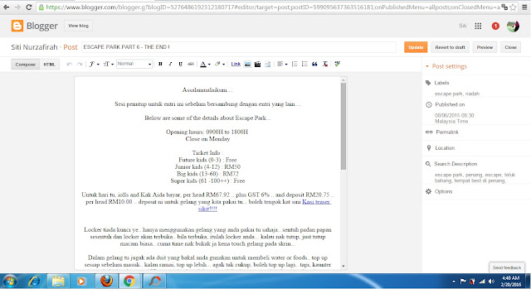Open the text background highlight color picker
Image resolution: width=531 pixels, height=298 pixels.
pos(219,65)
